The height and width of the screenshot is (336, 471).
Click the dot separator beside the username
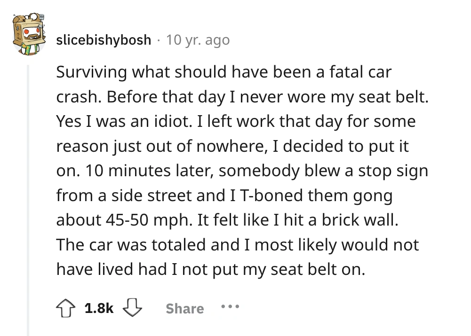point(160,40)
